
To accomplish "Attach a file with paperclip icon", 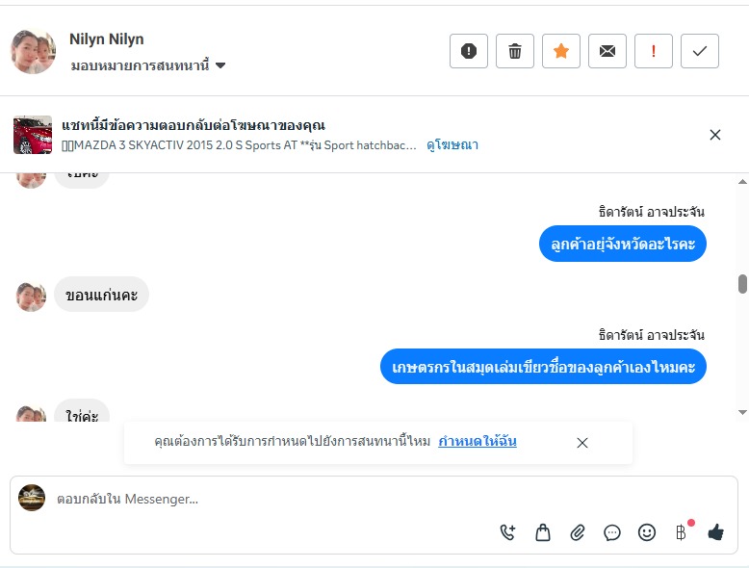I will pos(578,532).
